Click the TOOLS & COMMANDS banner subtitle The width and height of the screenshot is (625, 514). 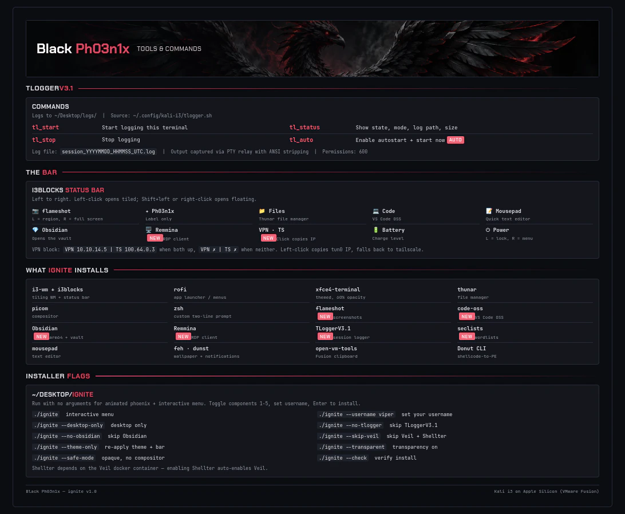169,49
